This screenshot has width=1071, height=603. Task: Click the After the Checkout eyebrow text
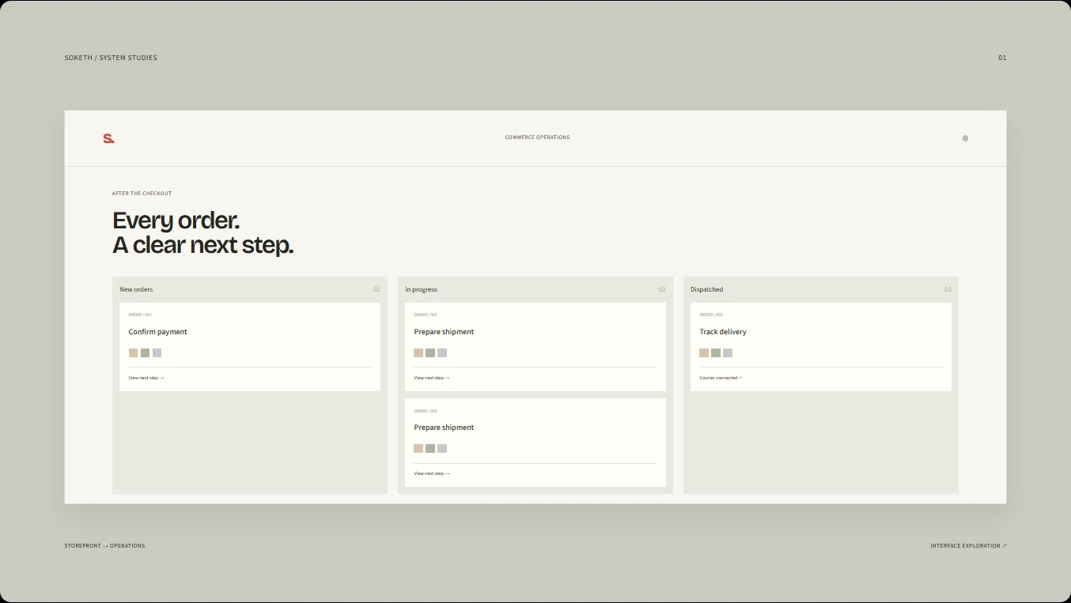pos(142,194)
